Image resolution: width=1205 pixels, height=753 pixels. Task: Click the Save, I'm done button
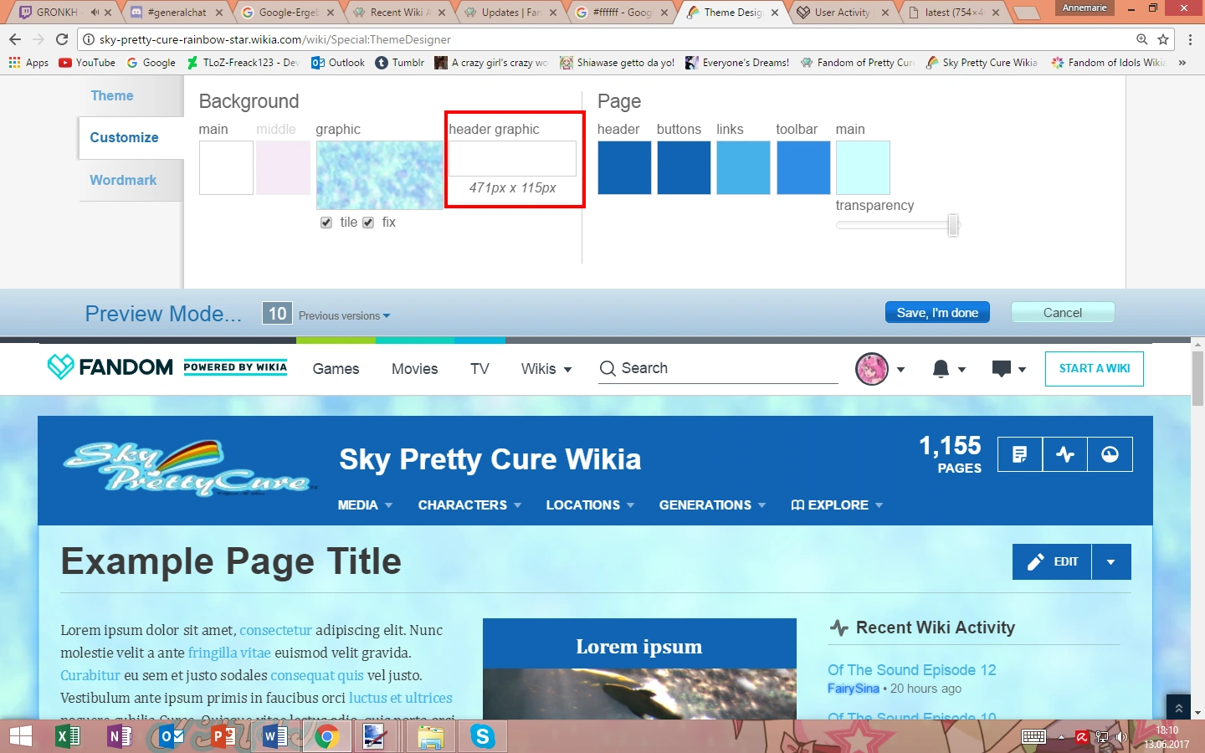point(937,312)
